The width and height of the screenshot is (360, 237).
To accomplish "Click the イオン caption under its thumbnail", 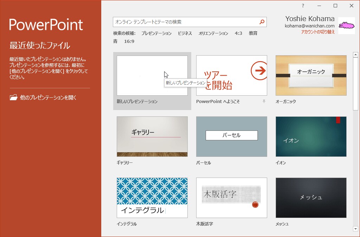I will tap(281, 162).
